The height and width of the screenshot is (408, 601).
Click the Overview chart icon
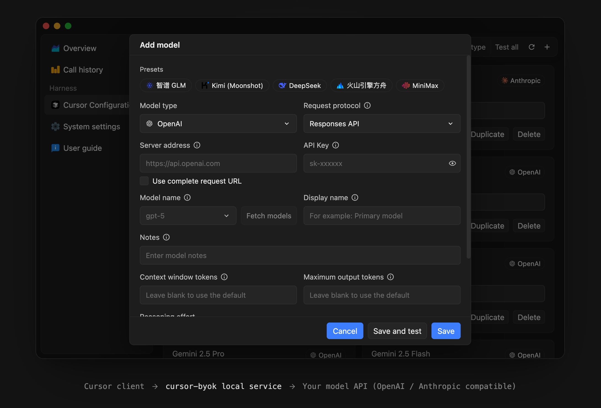[x=55, y=48]
